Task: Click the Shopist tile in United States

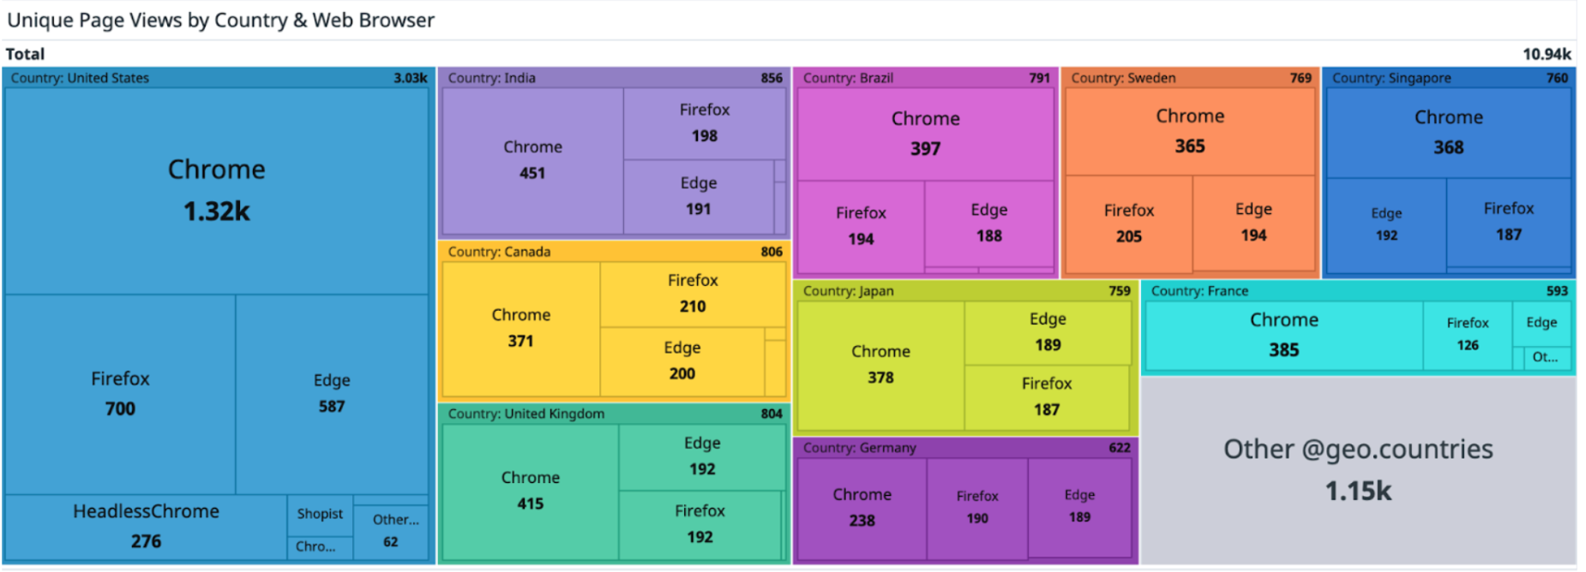Action: [x=320, y=515]
